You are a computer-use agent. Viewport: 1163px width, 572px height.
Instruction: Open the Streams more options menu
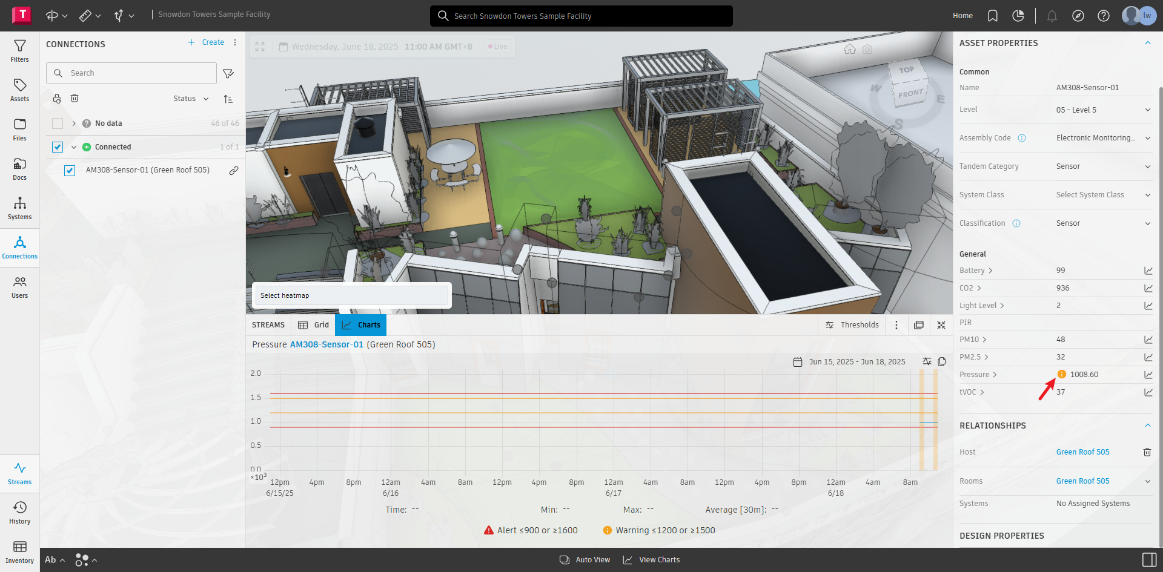[896, 325]
